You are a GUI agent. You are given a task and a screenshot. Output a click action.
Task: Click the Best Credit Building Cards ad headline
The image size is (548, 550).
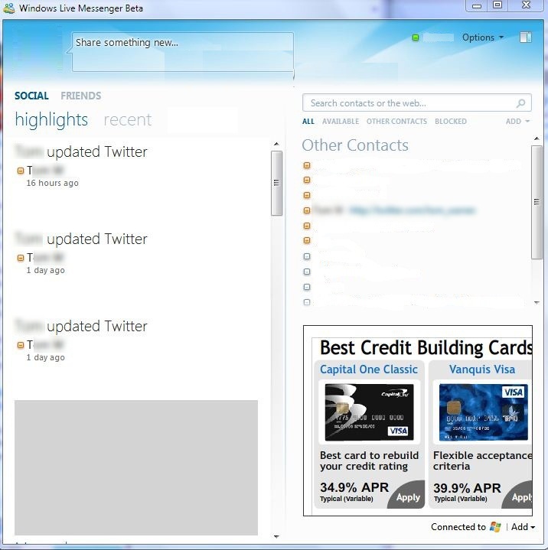426,348
